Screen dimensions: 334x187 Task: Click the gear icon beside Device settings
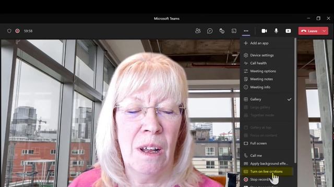(246, 55)
